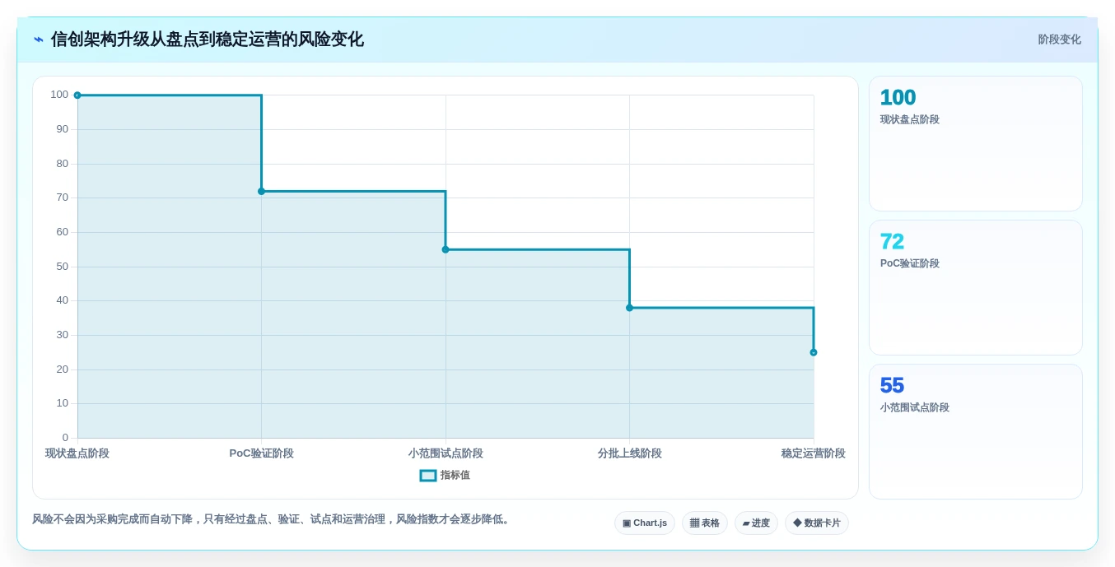Toggle the 指标值 legend color box
The image size is (1115, 567).
pos(428,476)
